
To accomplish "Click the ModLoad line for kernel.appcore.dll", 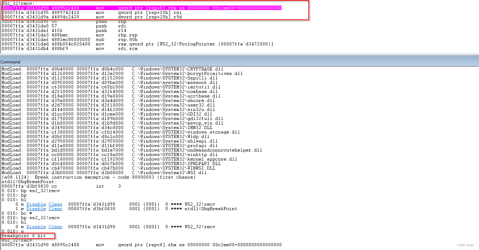I will [120, 159].
